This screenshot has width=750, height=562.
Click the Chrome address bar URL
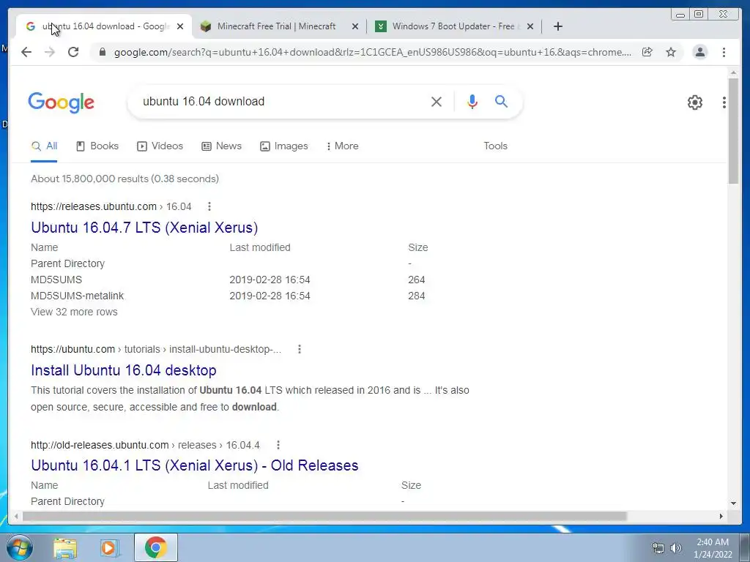click(x=373, y=52)
